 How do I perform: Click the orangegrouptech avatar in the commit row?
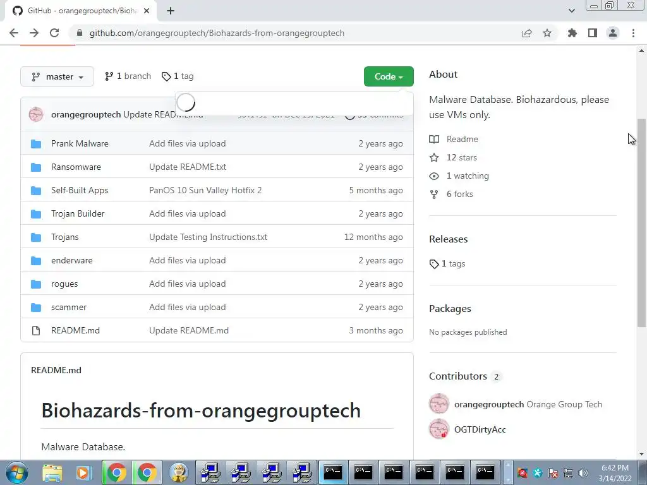(36, 114)
